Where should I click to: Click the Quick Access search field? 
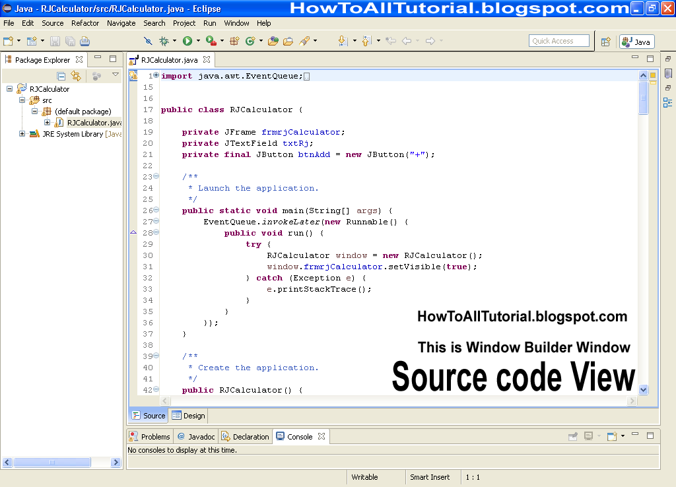558,41
